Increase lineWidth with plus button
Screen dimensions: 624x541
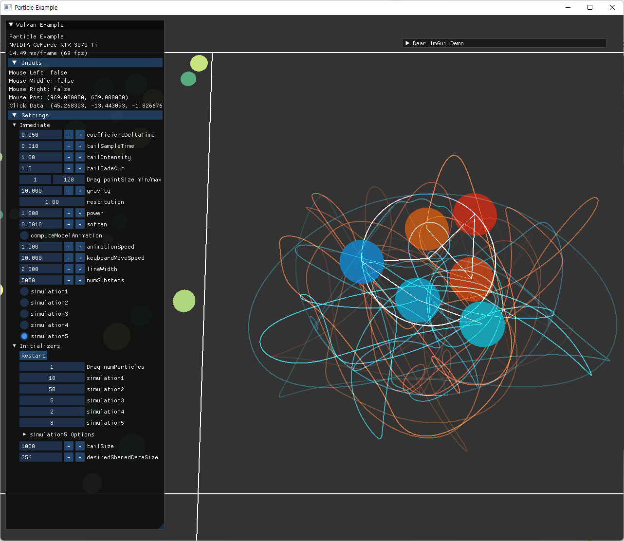tap(80, 269)
